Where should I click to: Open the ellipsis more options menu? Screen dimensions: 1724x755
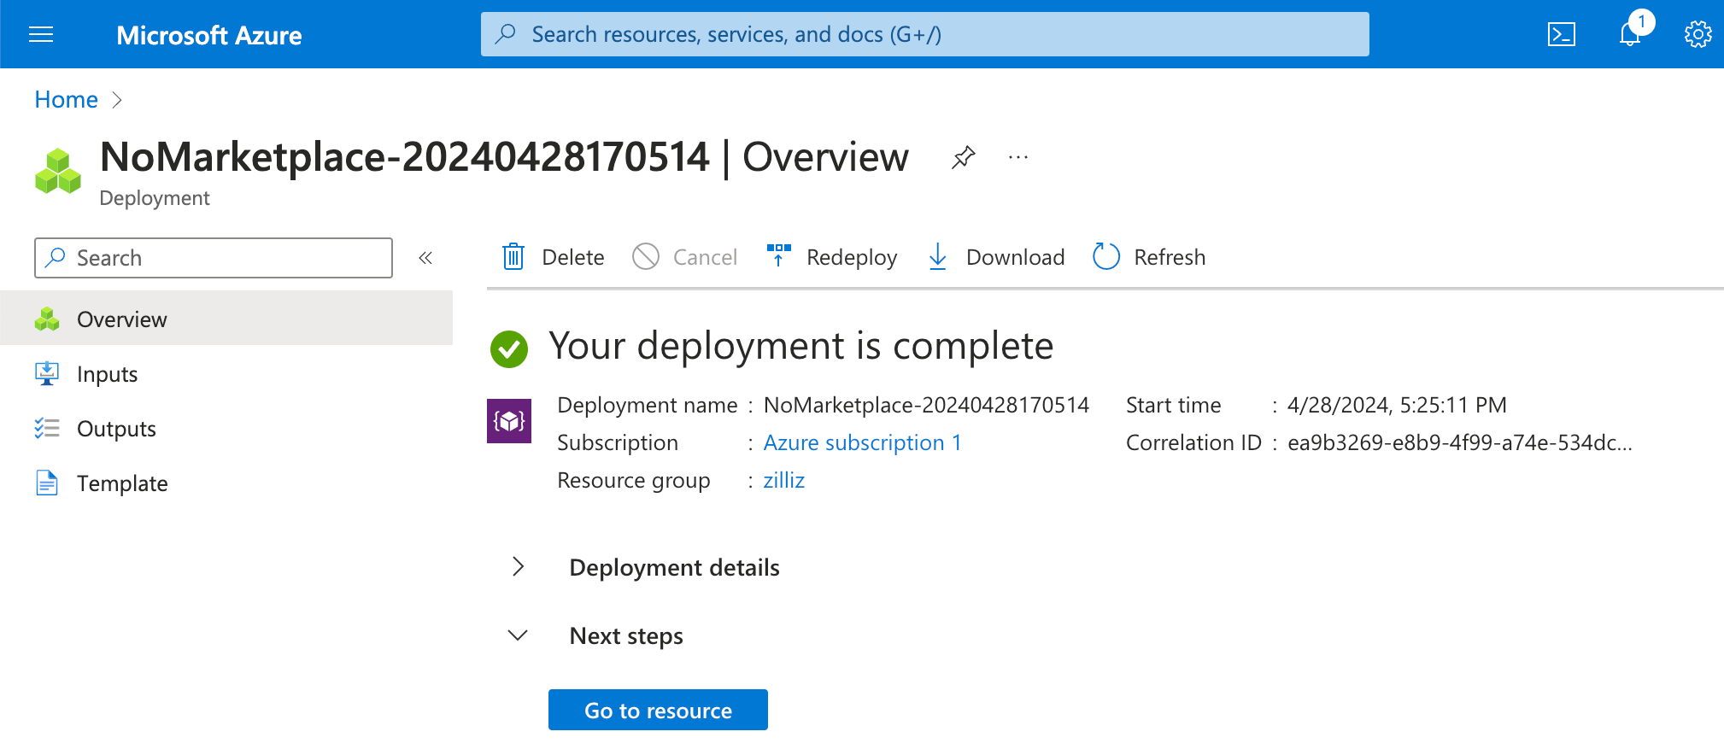point(1017,157)
